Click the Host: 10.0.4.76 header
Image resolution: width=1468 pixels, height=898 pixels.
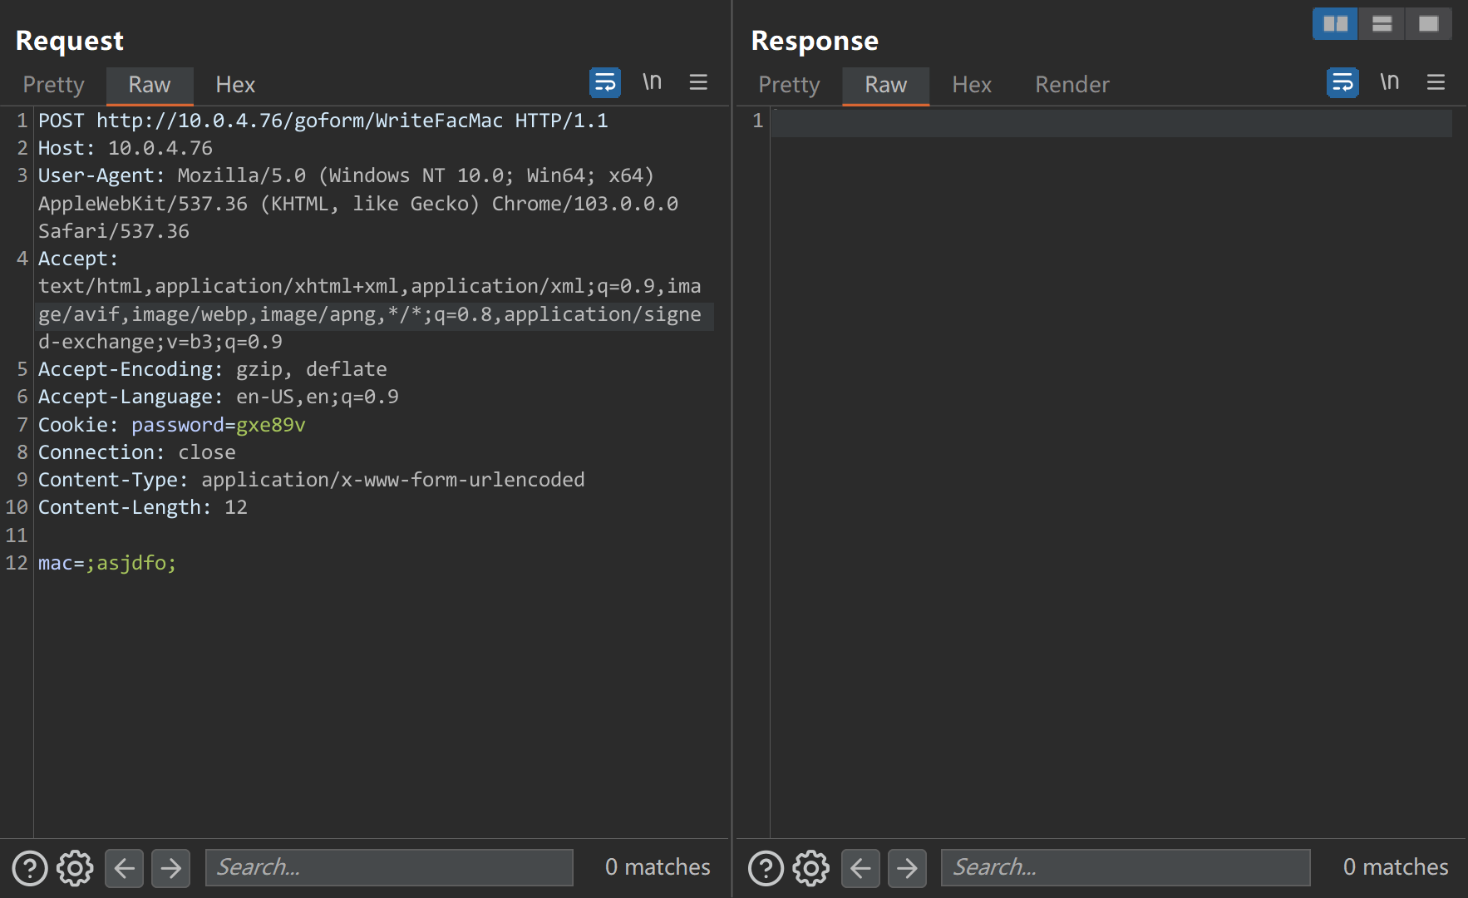(x=126, y=148)
